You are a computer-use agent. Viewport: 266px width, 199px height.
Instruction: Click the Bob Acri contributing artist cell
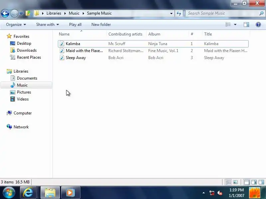tap(116, 57)
